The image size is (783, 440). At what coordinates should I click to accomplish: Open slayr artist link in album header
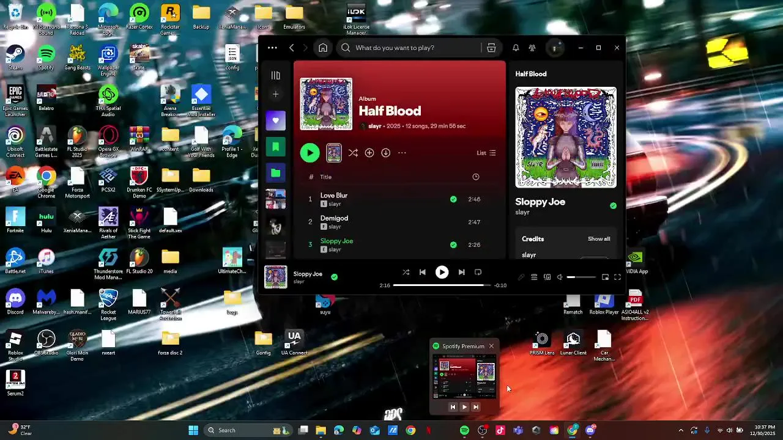click(x=374, y=126)
